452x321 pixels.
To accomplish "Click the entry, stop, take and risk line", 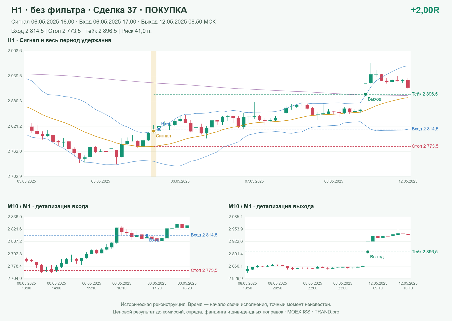I will (81, 31).
